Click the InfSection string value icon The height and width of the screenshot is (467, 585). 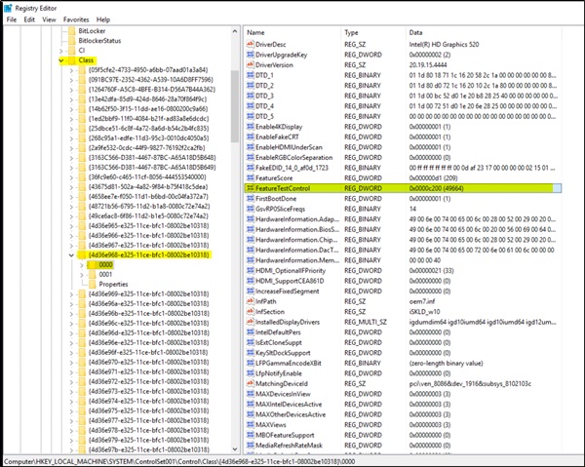coord(250,312)
